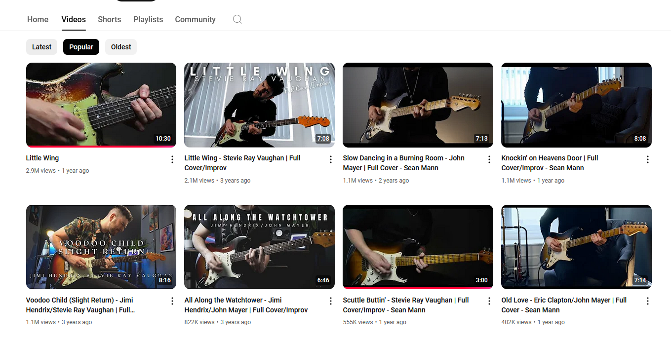Open more options for the Little Wing video

click(x=172, y=159)
